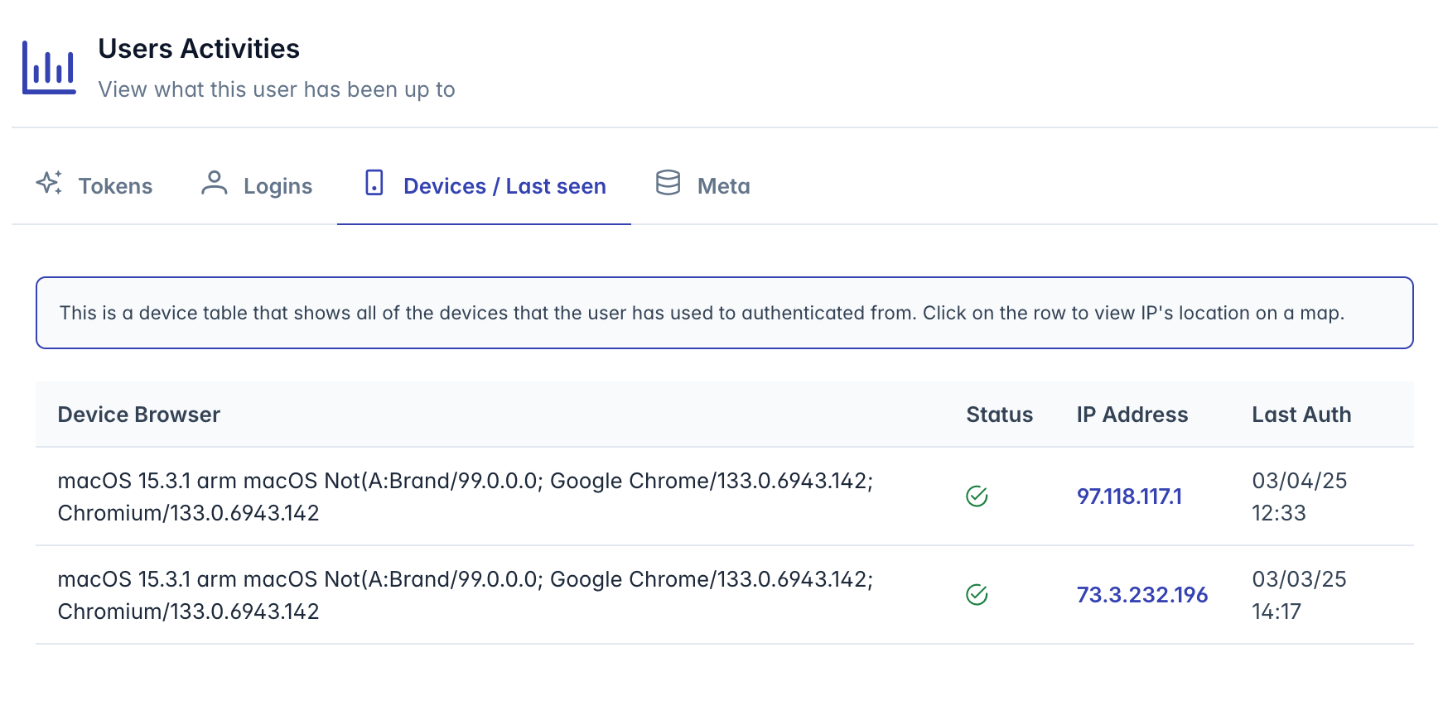Click the device table info banner
This screenshot has width=1443, height=705.
(724, 313)
